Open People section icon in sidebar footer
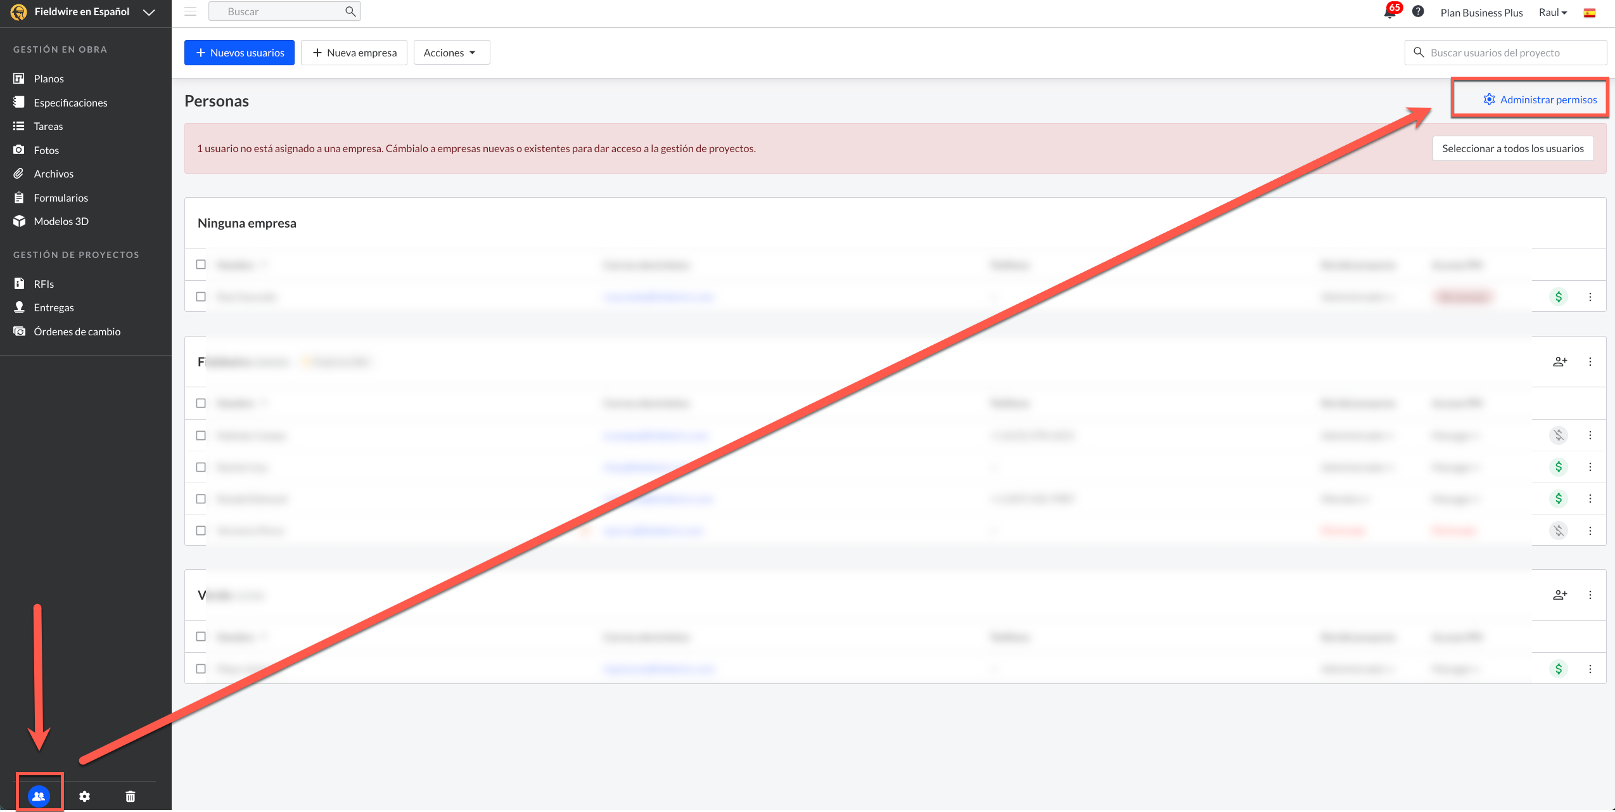This screenshot has width=1615, height=812. click(39, 796)
